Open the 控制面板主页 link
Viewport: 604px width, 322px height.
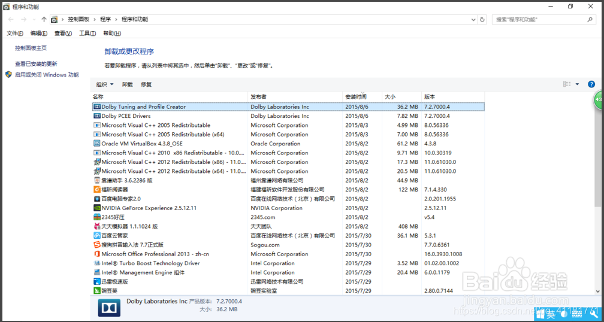(x=31, y=48)
